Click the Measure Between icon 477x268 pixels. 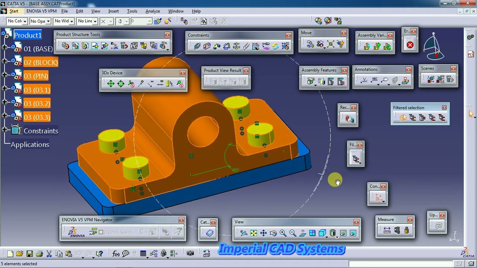(x=387, y=230)
